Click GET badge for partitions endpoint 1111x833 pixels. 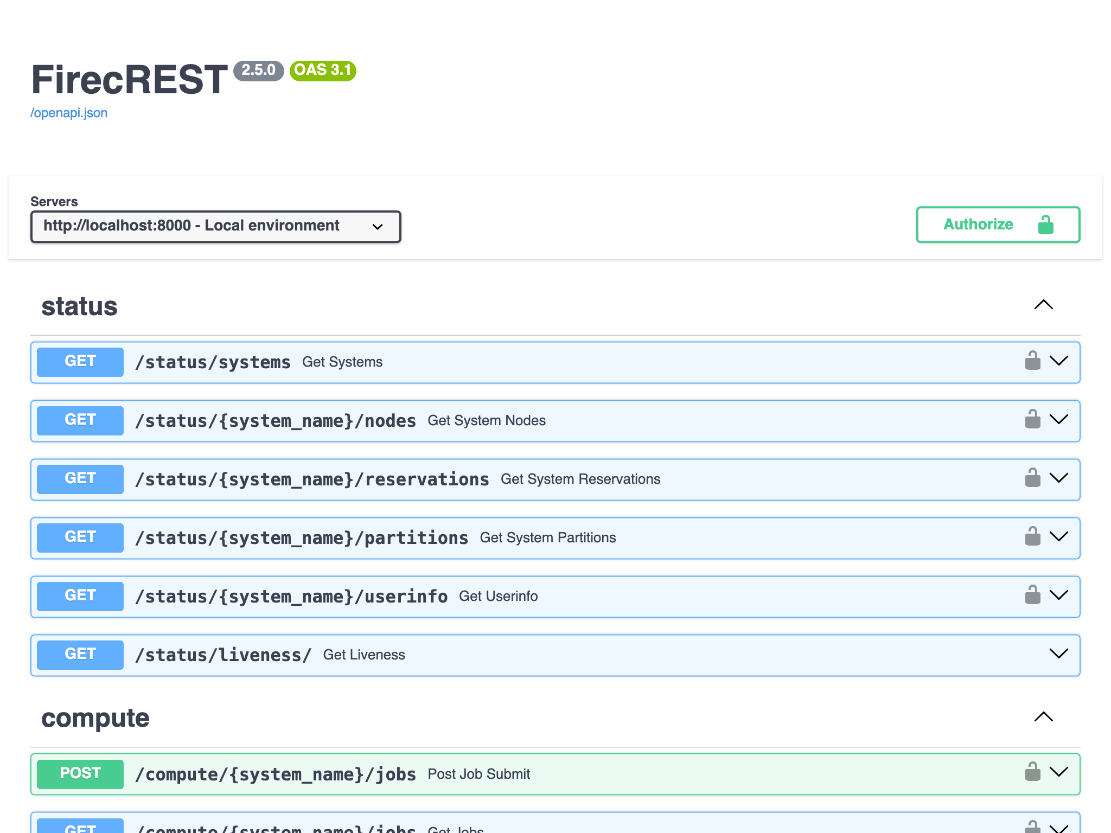pyautogui.click(x=80, y=537)
